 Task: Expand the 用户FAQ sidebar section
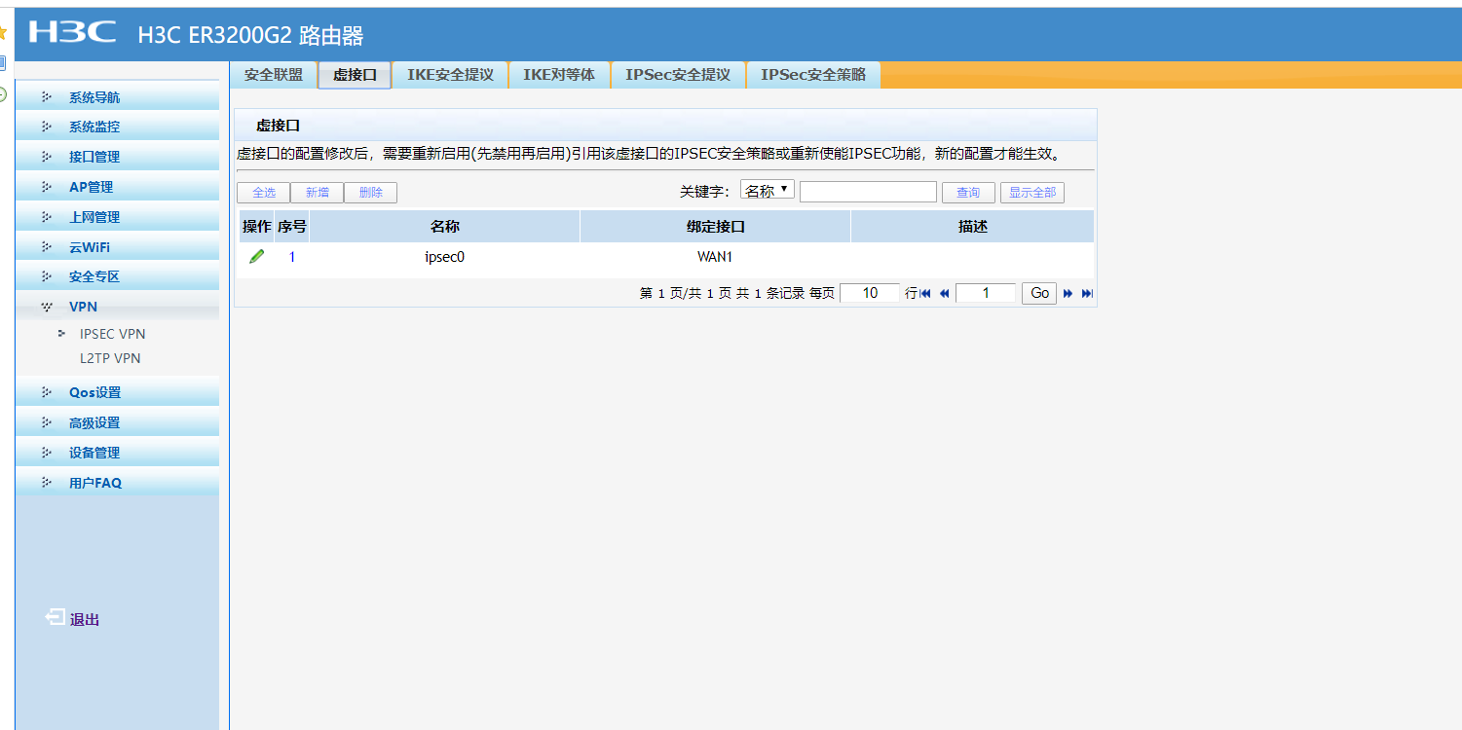click(x=117, y=483)
